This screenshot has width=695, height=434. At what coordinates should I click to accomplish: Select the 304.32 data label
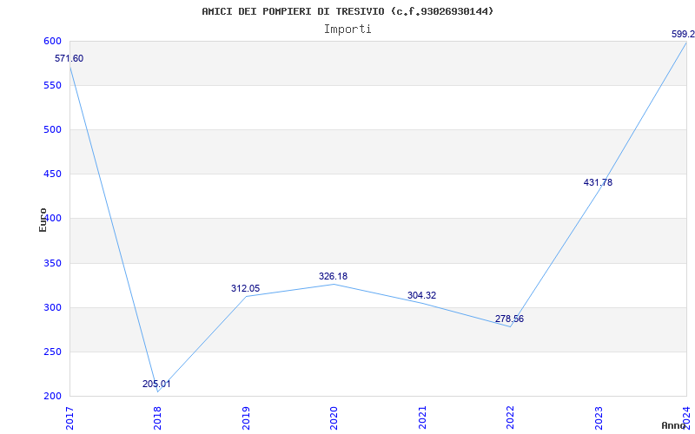coord(422,295)
